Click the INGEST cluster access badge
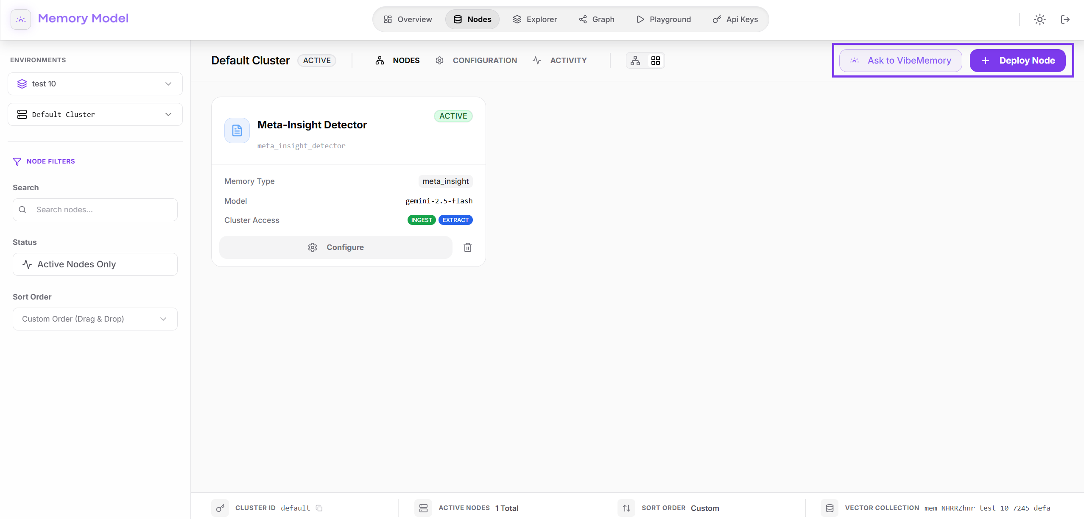The height and width of the screenshot is (519, 1084). pos(421,220)
